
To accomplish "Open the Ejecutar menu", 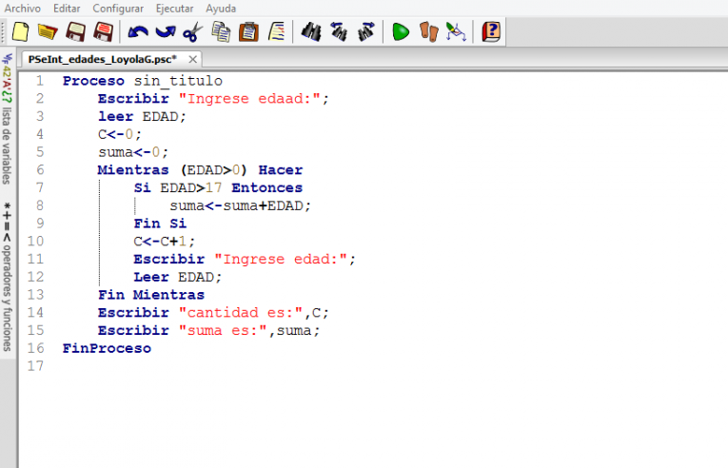I will point(174,9).
